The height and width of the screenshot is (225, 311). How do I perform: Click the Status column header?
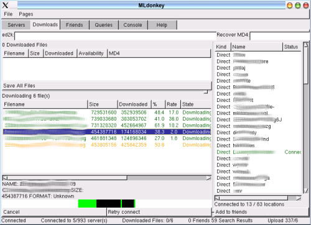click(x=292, y=47)
